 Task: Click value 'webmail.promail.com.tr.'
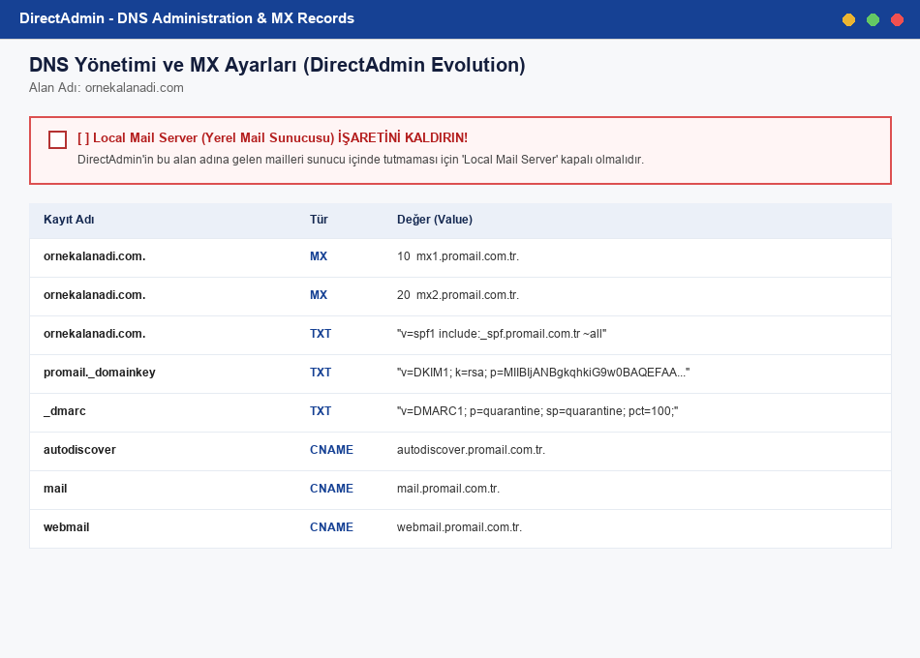459,527
